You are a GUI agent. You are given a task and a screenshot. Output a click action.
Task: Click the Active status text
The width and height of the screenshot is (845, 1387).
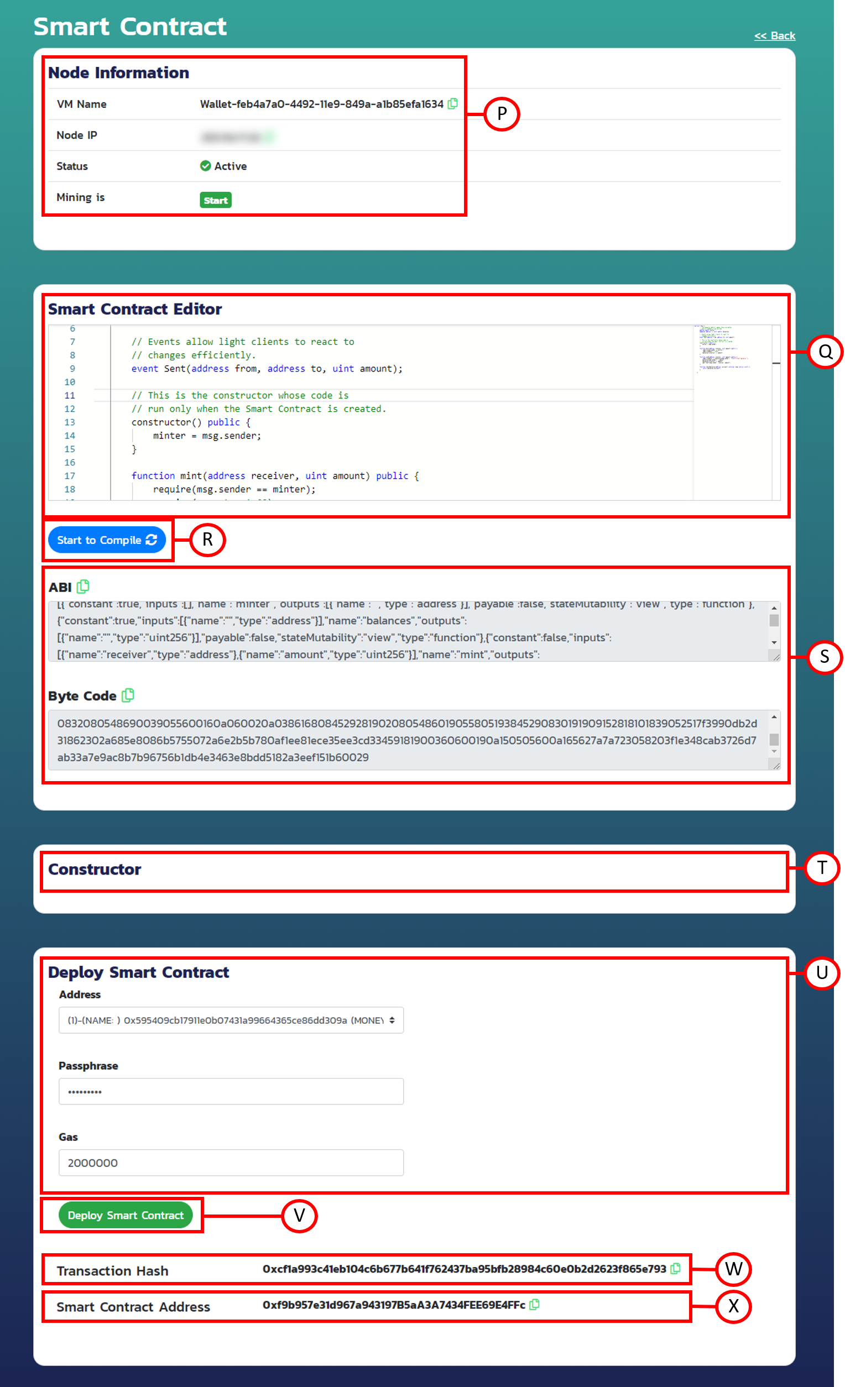point(230,166)
